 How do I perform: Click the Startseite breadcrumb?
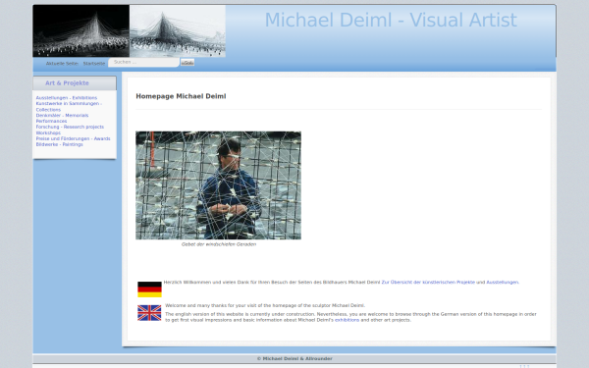(x=94, y=64)
